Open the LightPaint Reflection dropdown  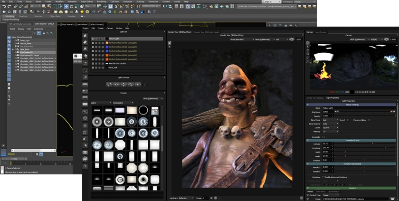[x=186, y=198]
